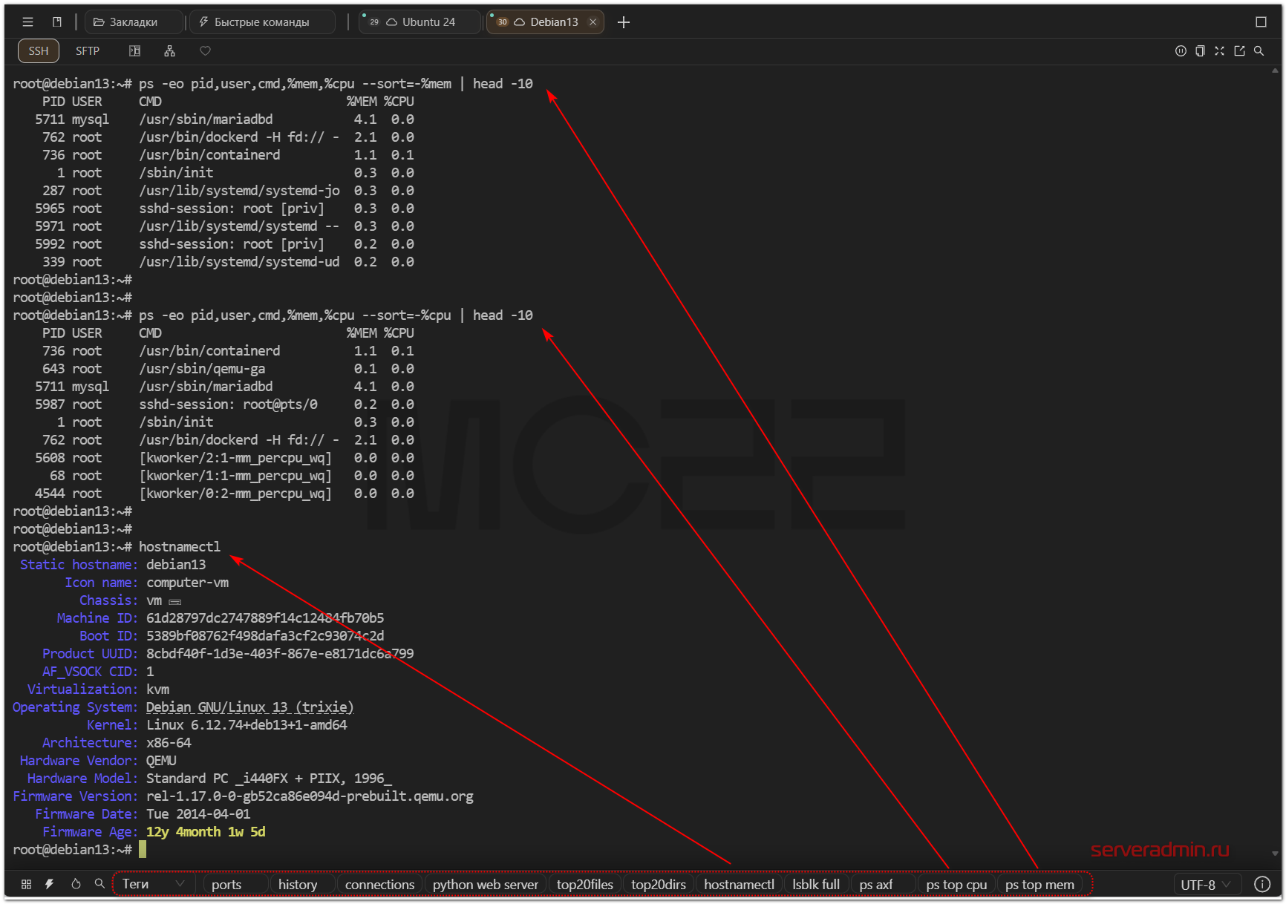Switch to SSH mode
Screen dimensions: 1286x904
(x=39, y=51)
